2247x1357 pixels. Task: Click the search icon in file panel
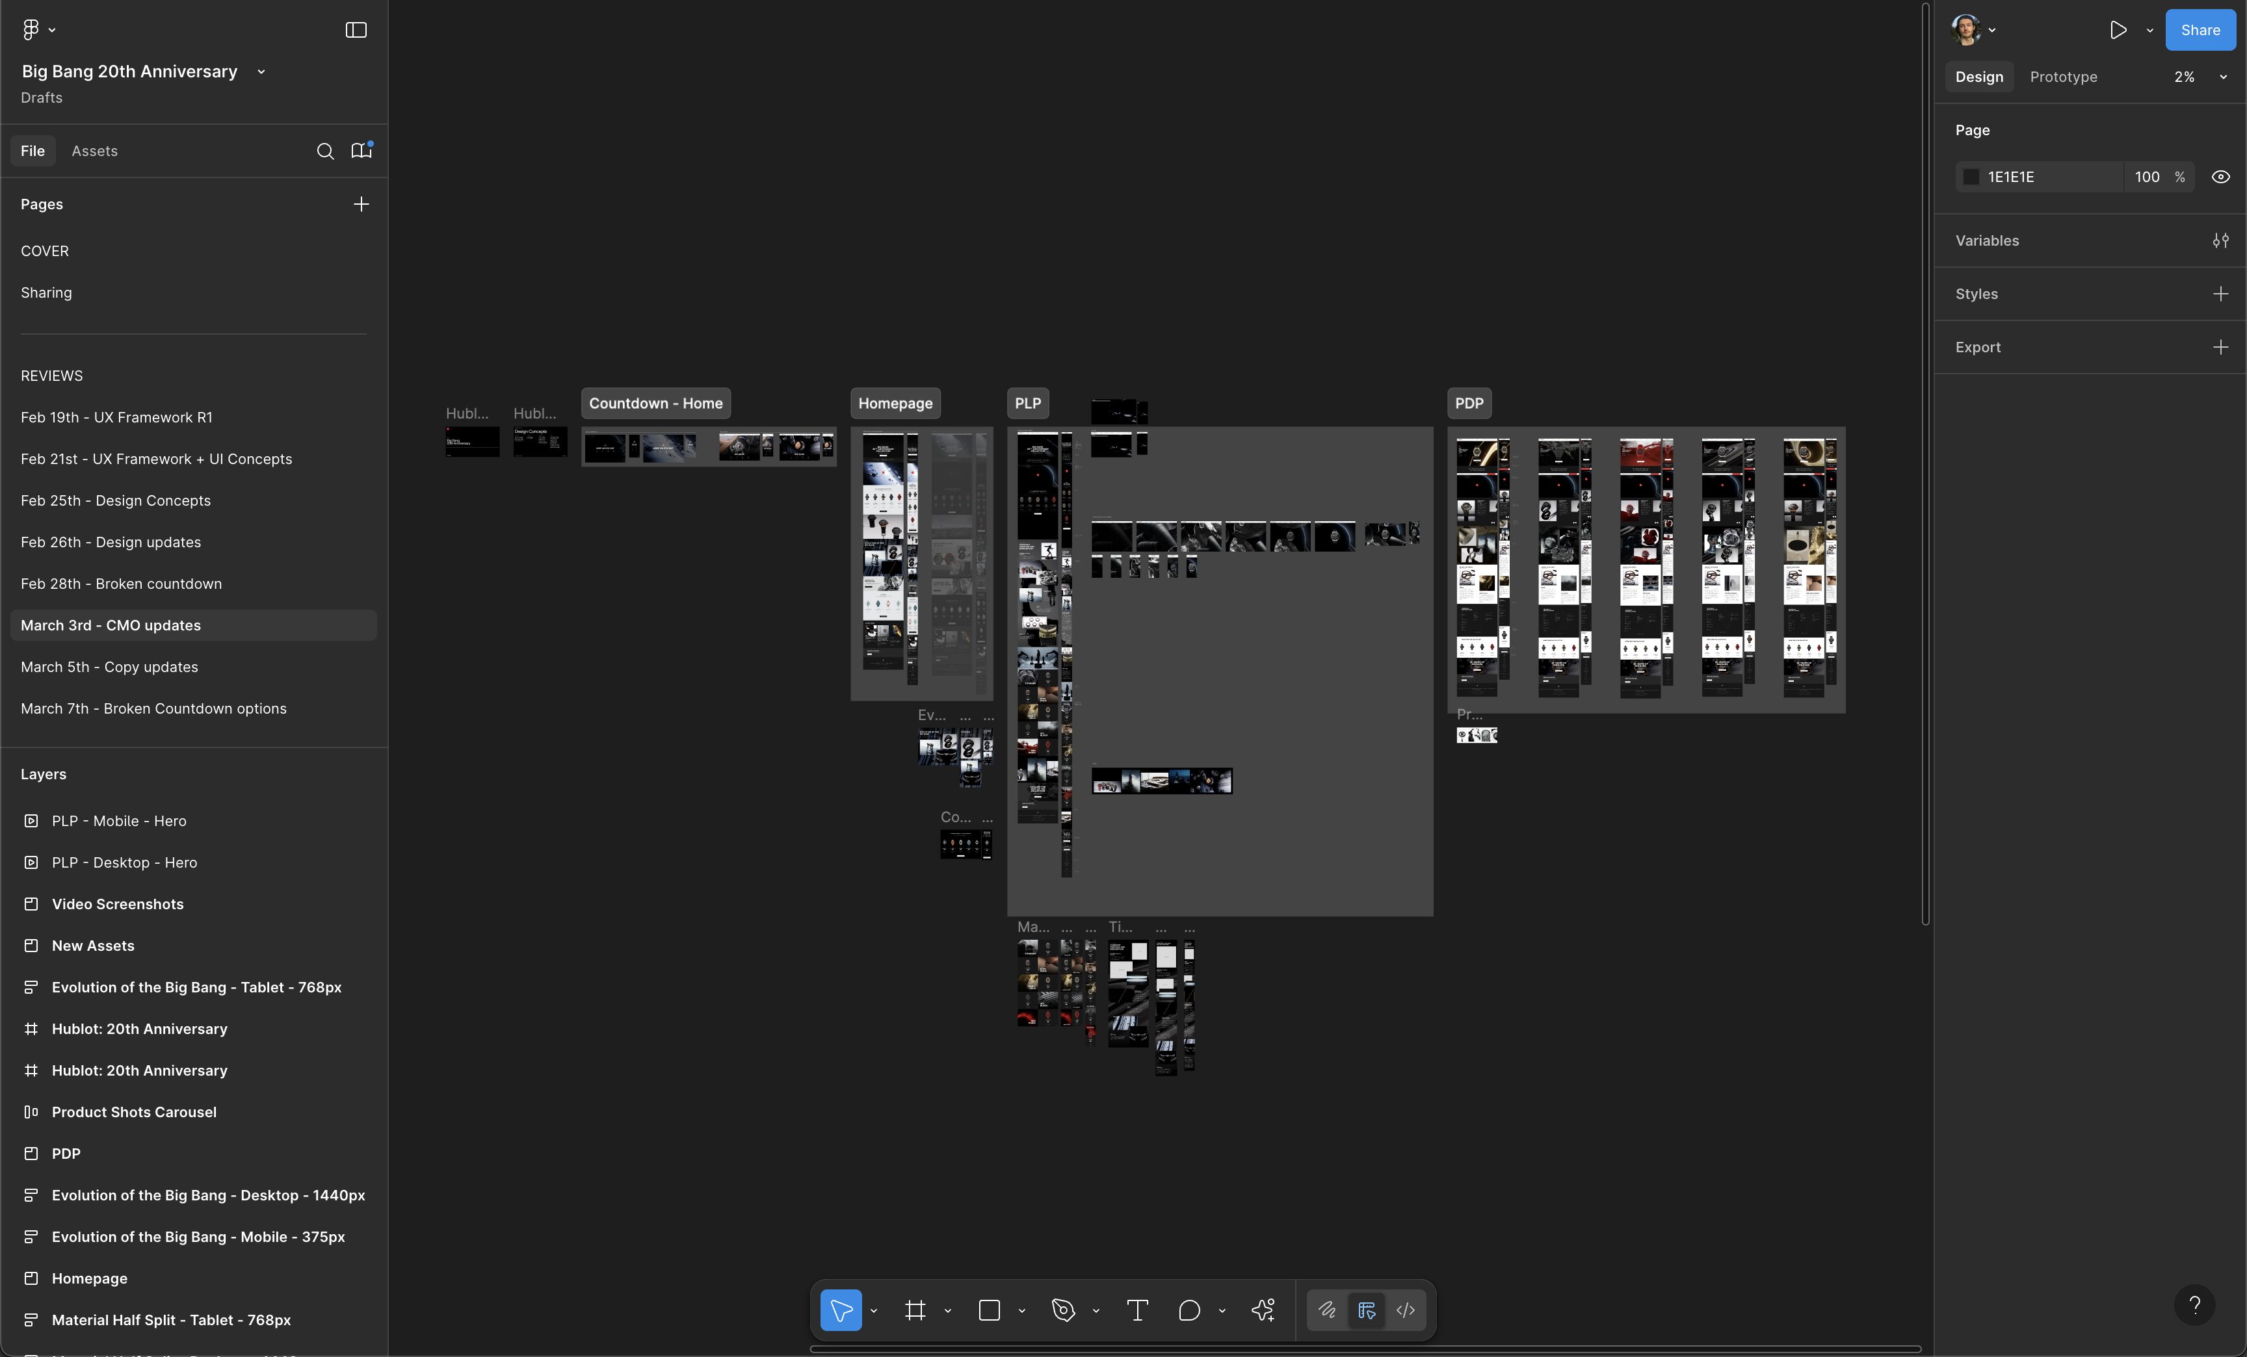tap(324, 151)
